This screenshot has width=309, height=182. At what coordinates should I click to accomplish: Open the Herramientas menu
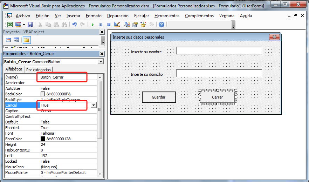(167, 16)
